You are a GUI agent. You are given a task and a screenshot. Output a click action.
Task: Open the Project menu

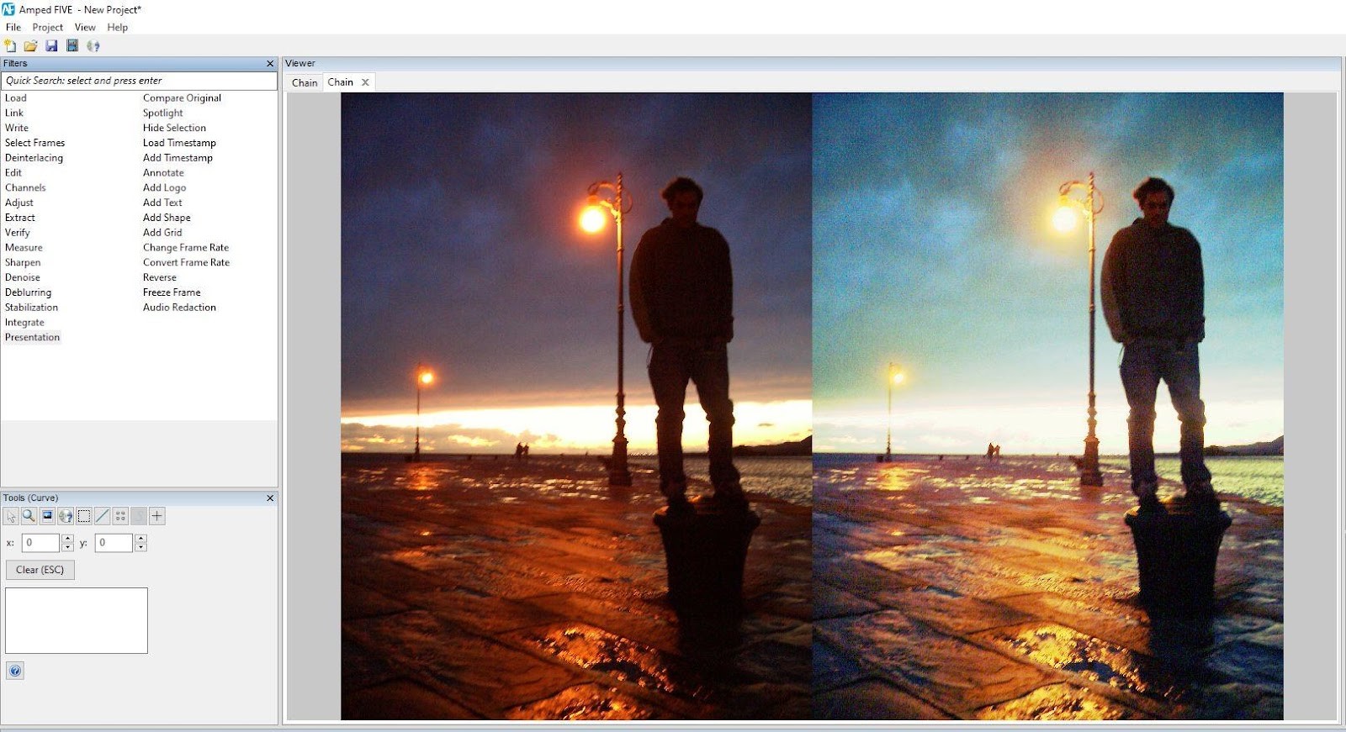pos(47,27)
